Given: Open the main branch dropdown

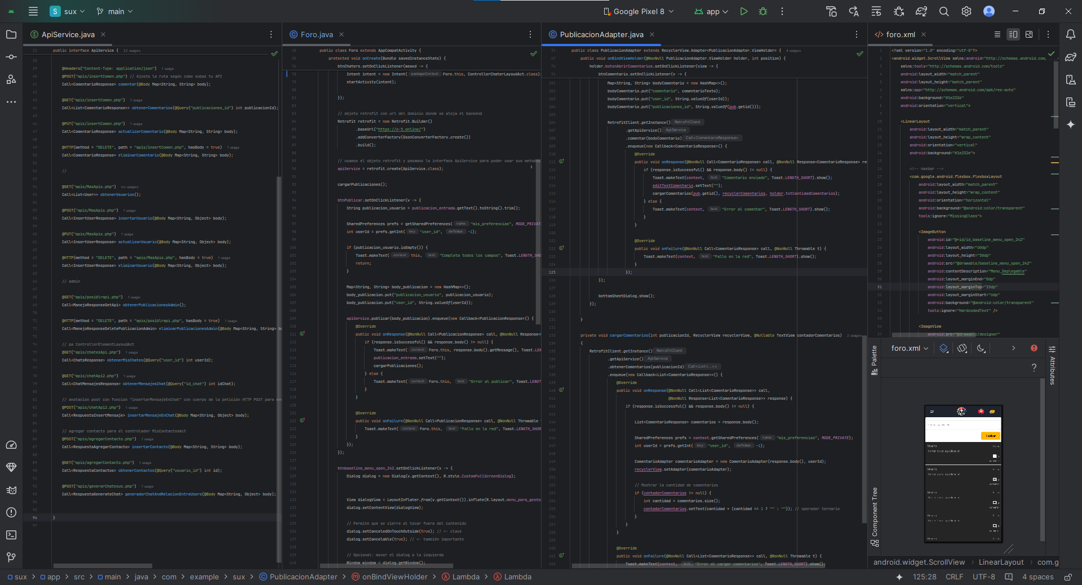Looking at the screenshot, I should 115,11.
